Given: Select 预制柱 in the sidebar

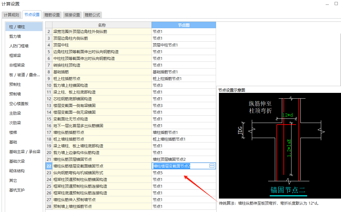Looking at the screenshot, I should [x=24, y=84].
